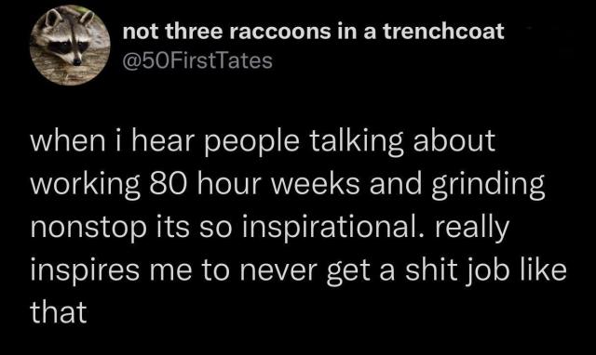Click the word 'trenchcoat' in the display name

[443, 31]
